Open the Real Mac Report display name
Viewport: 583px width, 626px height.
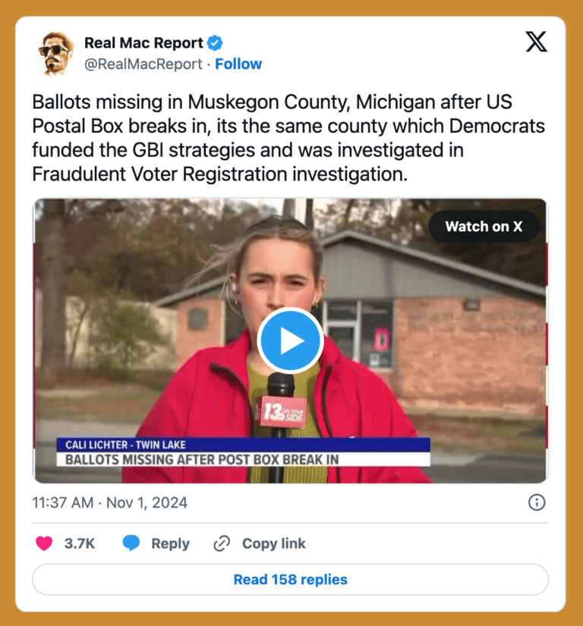(x=143, y=42)
